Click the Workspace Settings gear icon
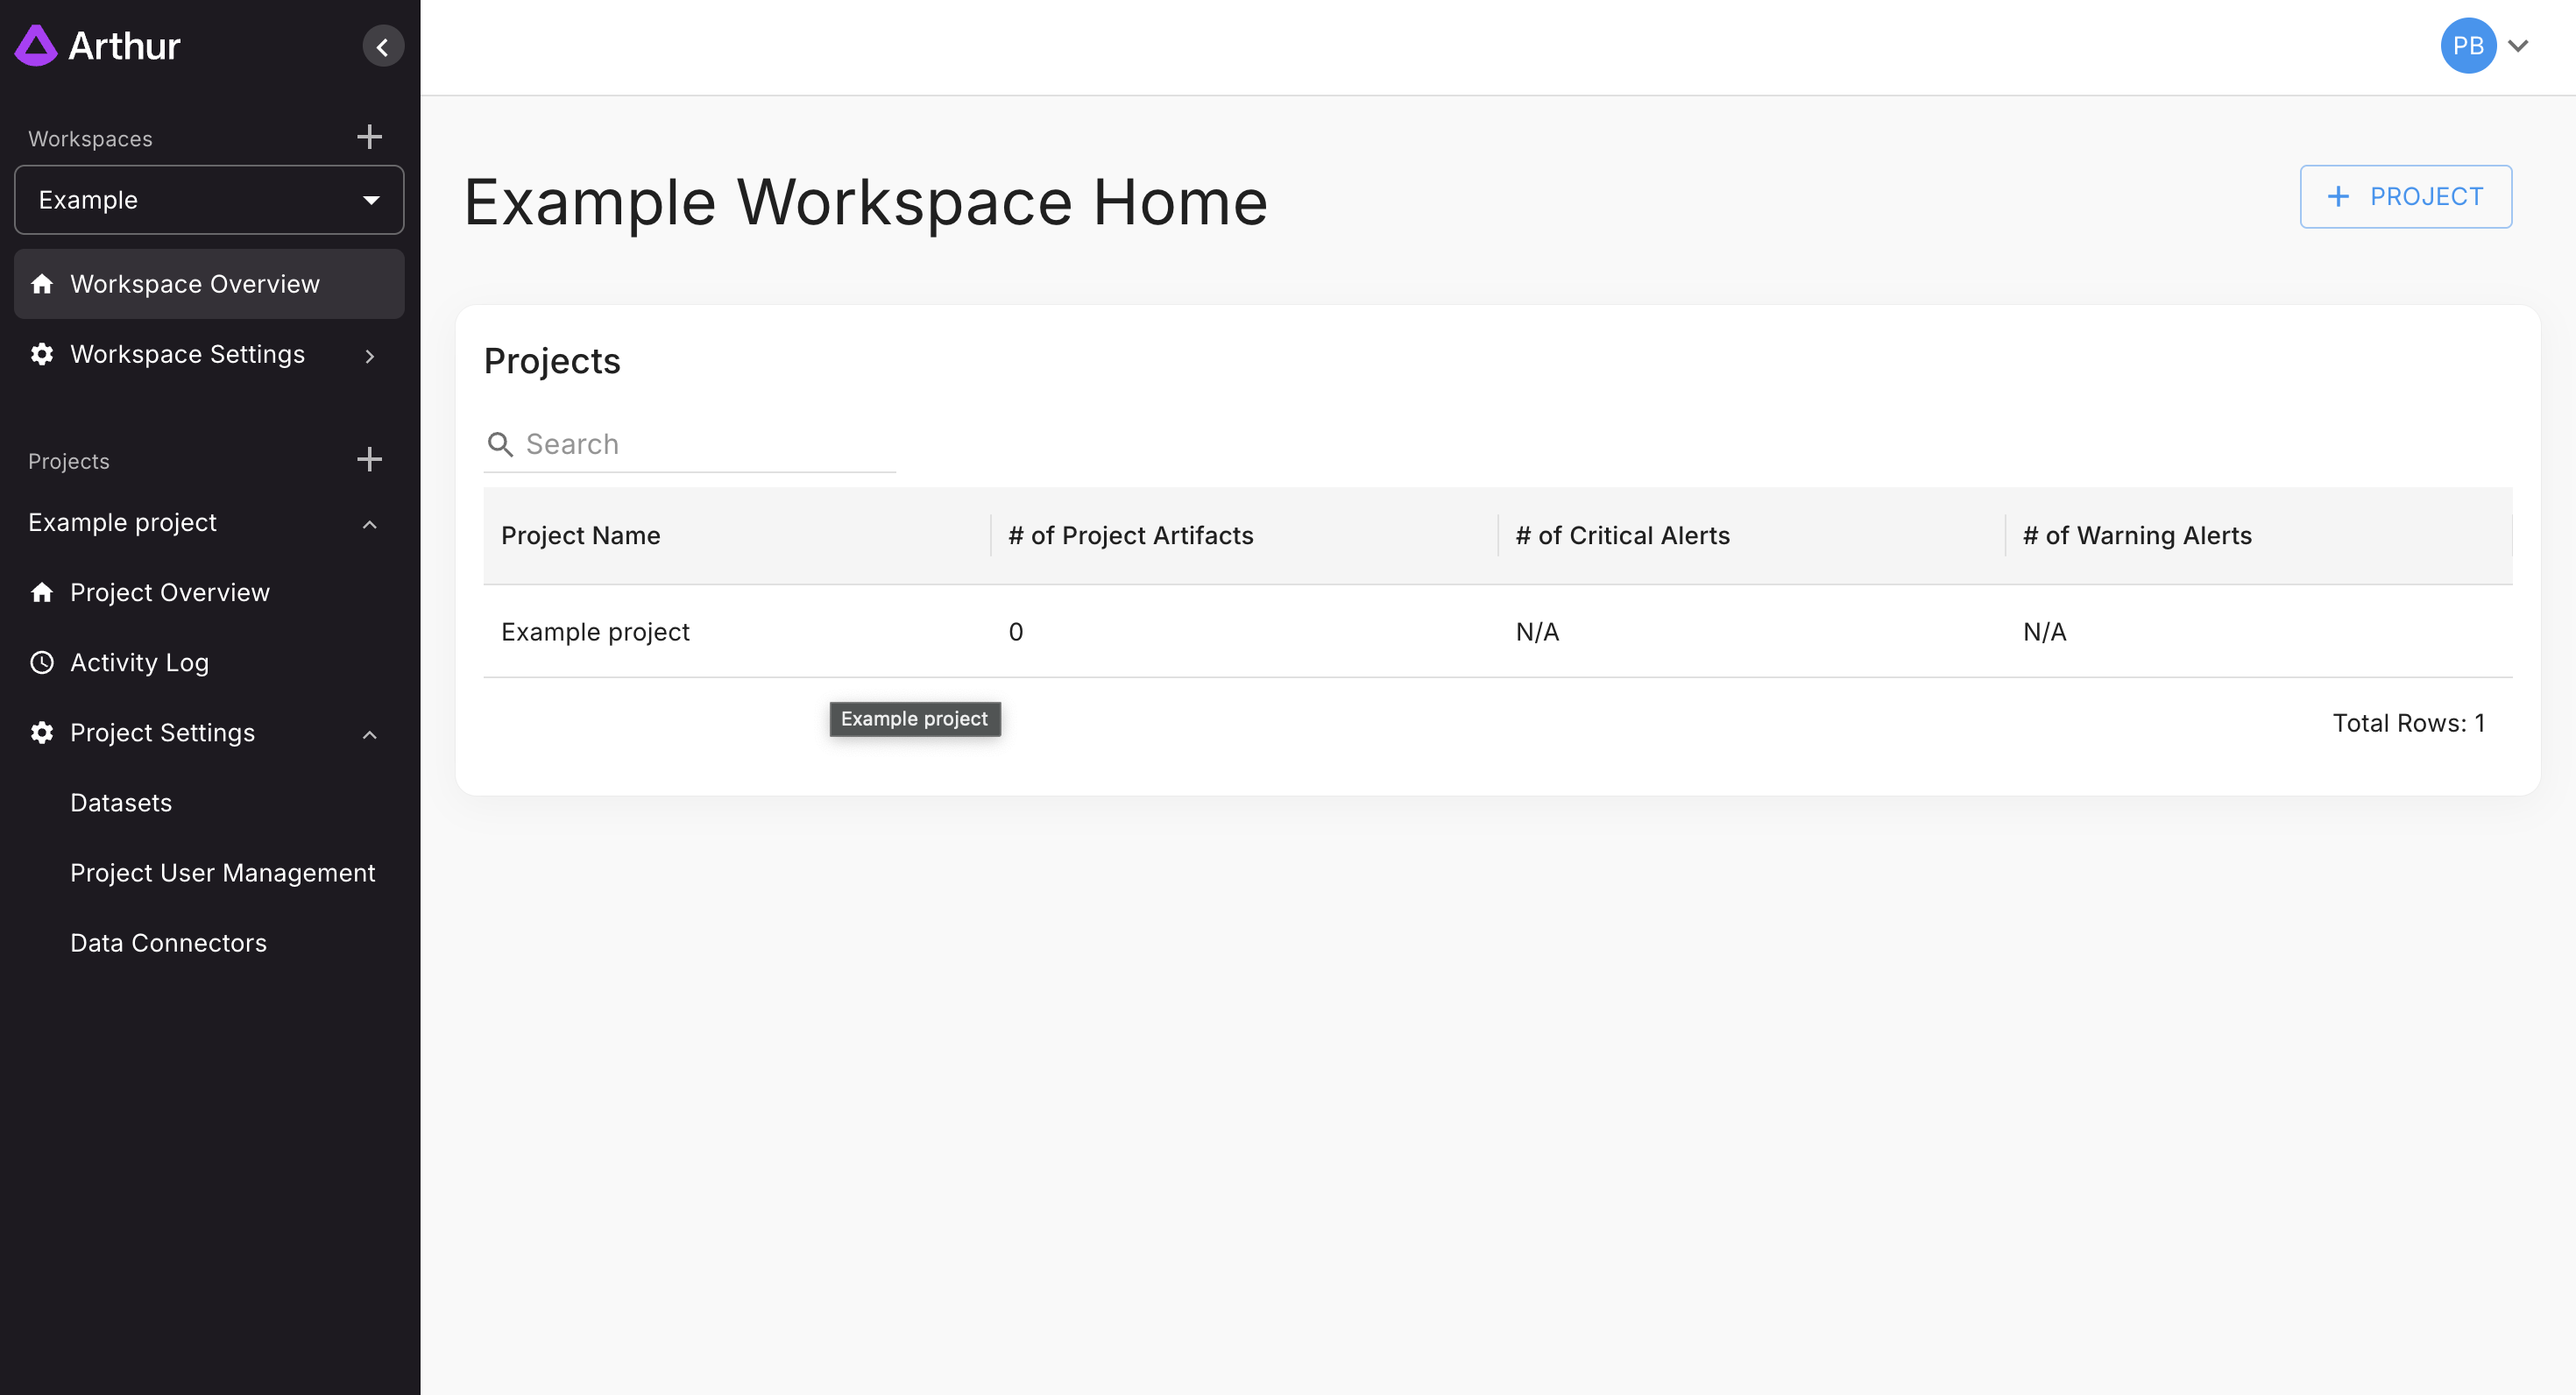The image size is (2576, 1395). (42, 354)
